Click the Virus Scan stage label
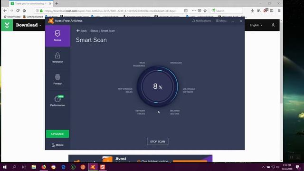Screen dimensions: 304x171 (x=176, y=63)
